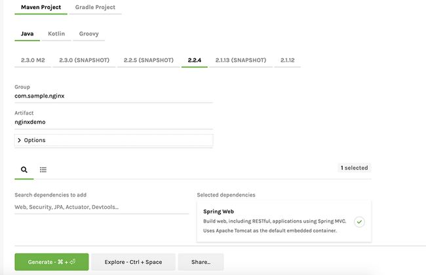The width and height of the screenshot is (426, 275).
Task: Choose Kotlin language
Action: click(56, 34)
